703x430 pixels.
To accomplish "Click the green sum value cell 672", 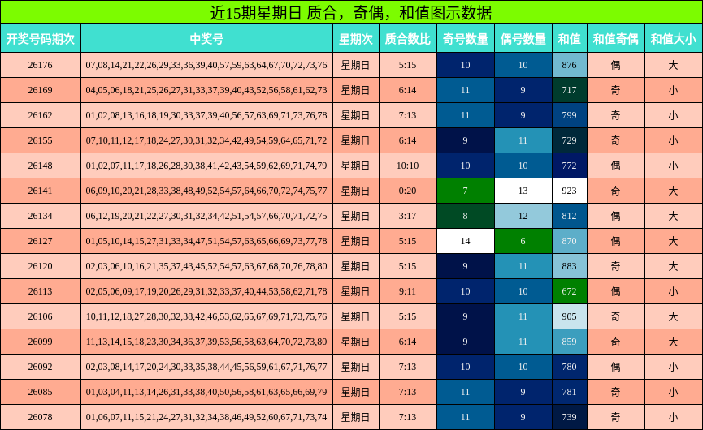I will [x=570, y=291].
